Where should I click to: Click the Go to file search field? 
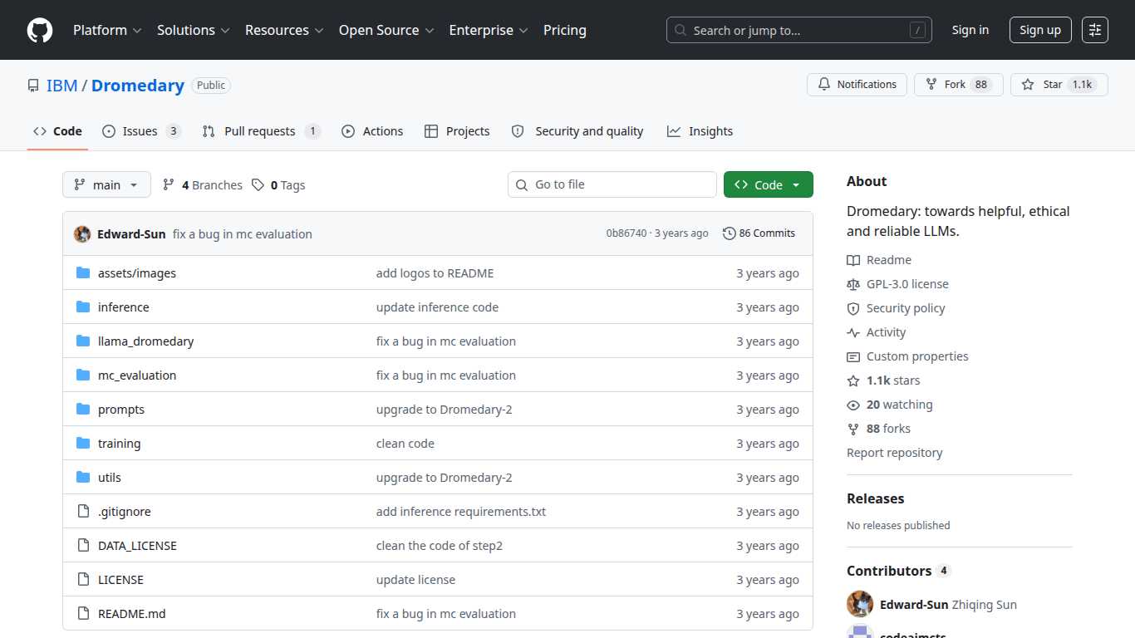pos(612,184)
